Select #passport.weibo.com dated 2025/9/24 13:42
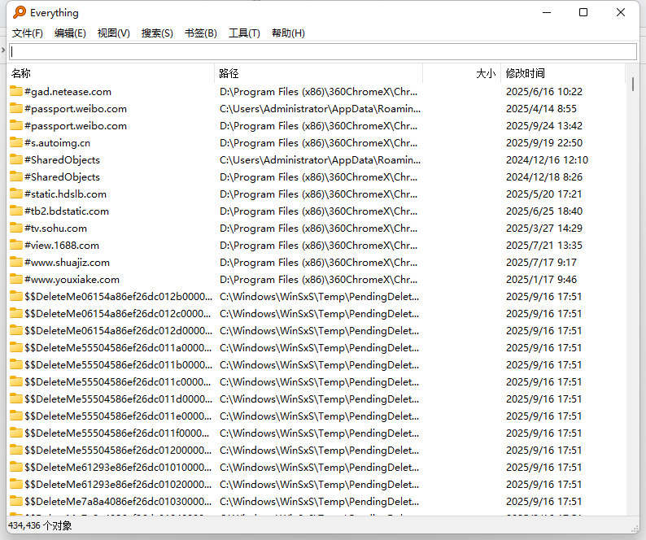The height and width of the screenshot is (540, 646). 76,125
